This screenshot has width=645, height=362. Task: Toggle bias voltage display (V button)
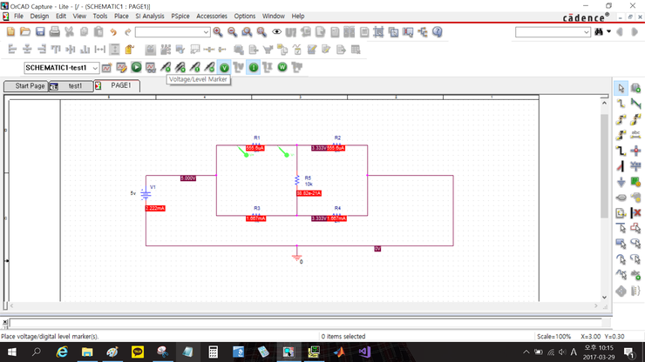click(224, 67)
